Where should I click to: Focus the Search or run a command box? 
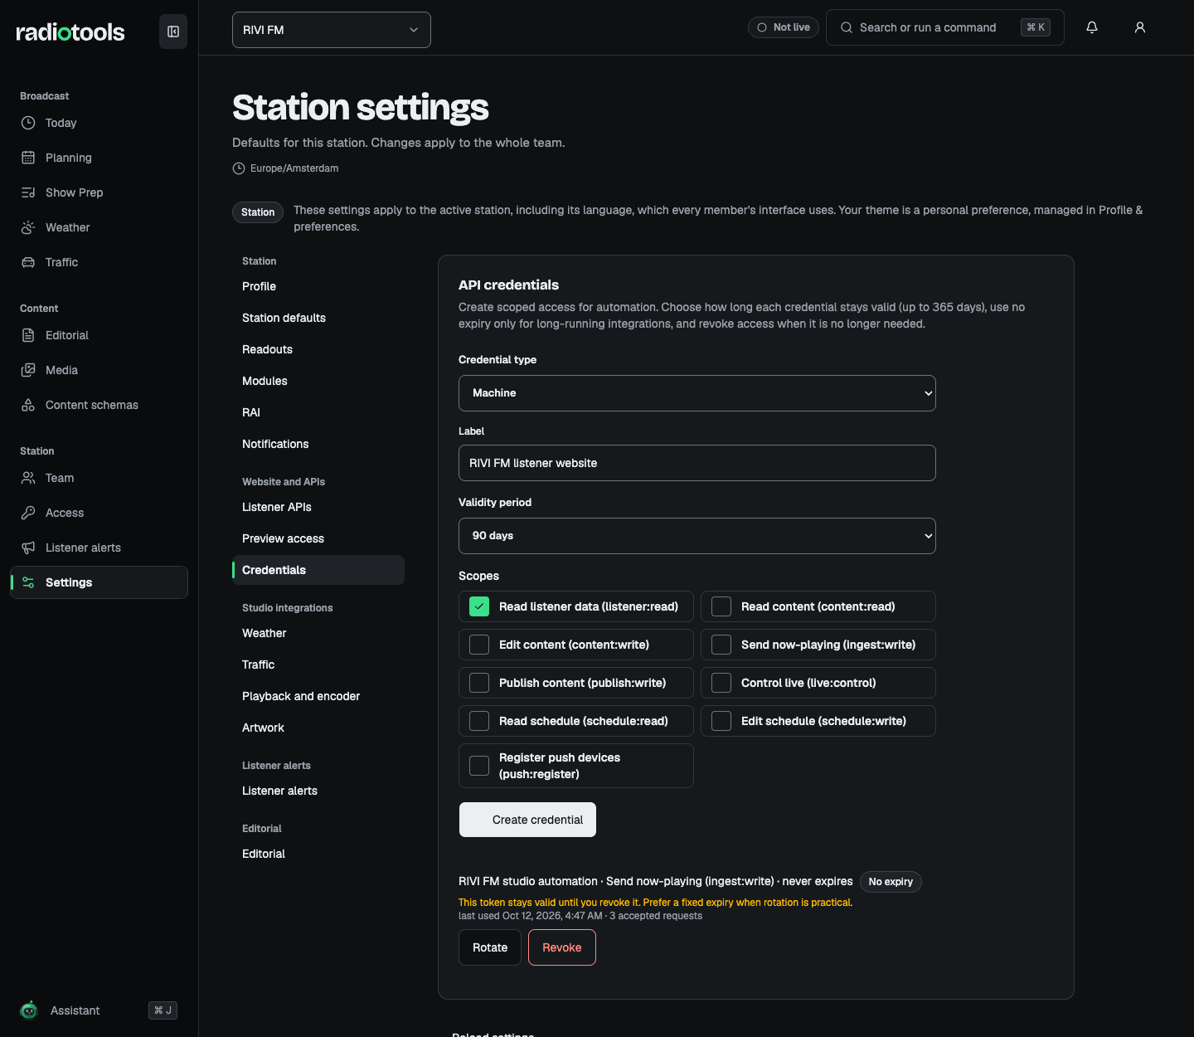pyautogui.click(x=945, y=27)
